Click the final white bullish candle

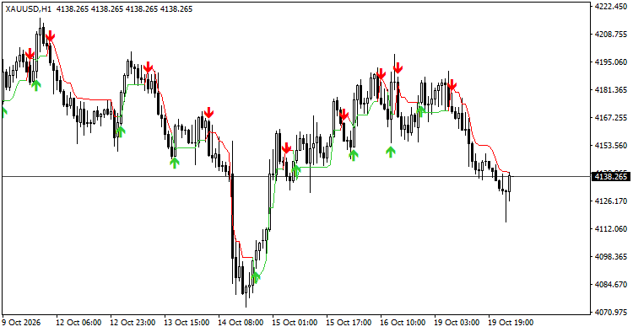[510, 184]
